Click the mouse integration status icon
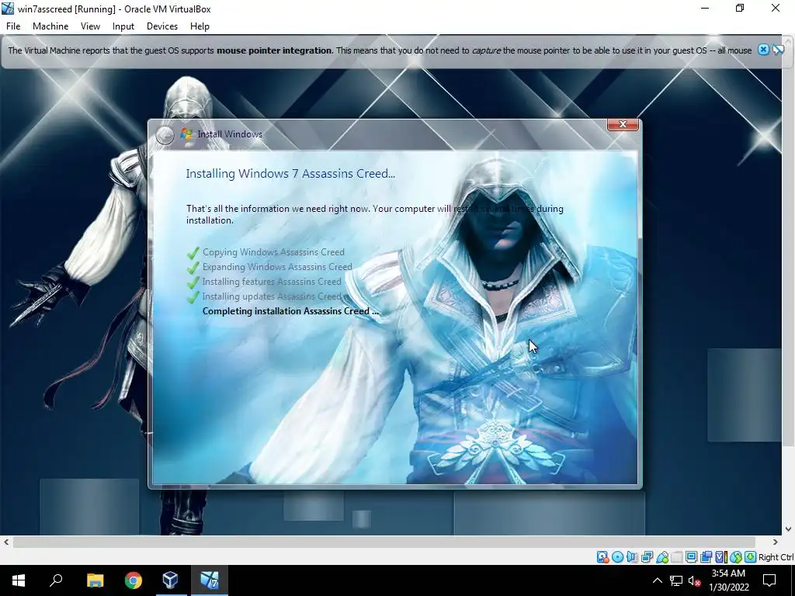The height and width of the screenshot is (596, 795). click(736, 557)
